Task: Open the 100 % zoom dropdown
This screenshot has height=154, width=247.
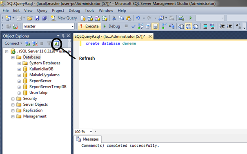Action: pyautogui.click(x=91, y=132)
